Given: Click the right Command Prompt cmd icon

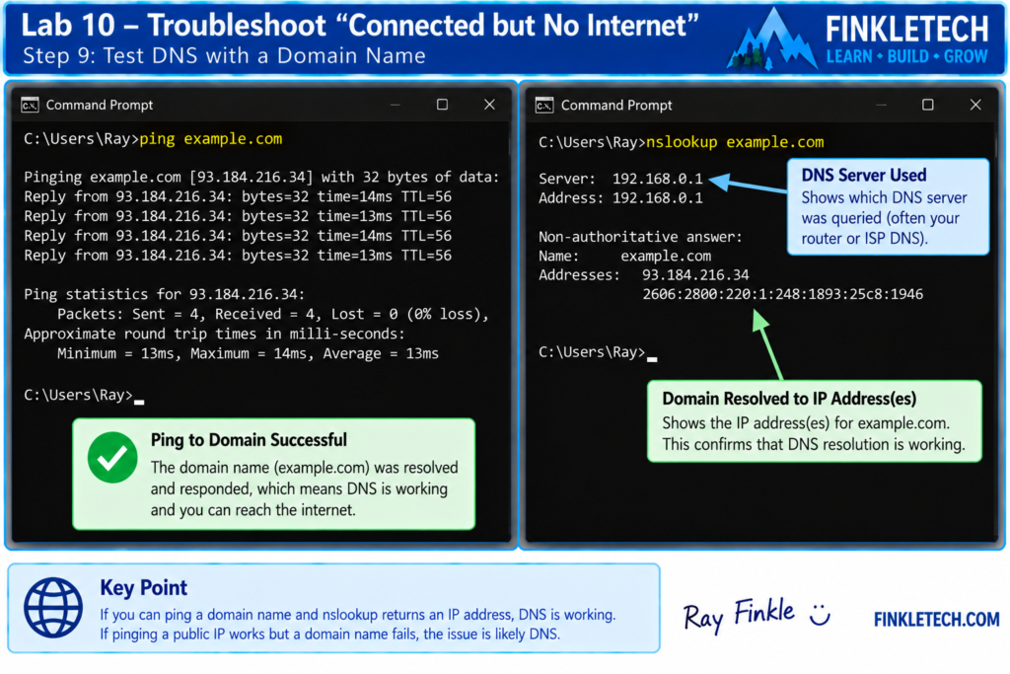Looking at the screenshot, I should pos(544,105).
